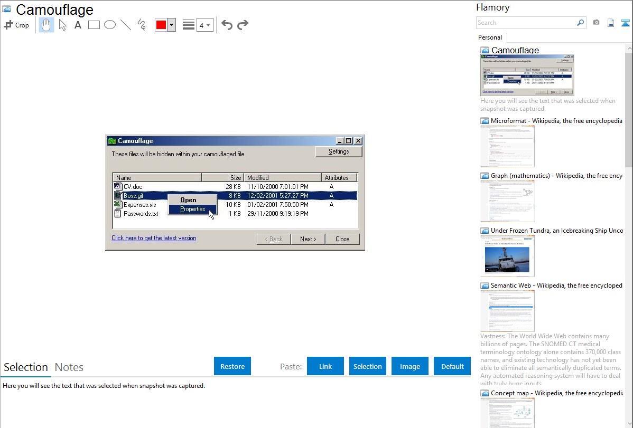Redo the last edit
The width and height of the screenshot is (633, 428).
coord(243,25)
